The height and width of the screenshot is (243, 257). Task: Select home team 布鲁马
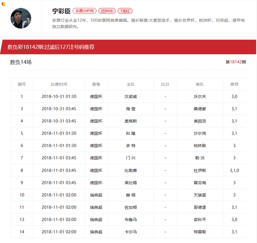tap(130, 220)
